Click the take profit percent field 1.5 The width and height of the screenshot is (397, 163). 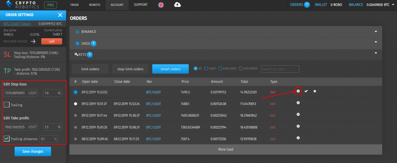52,127
